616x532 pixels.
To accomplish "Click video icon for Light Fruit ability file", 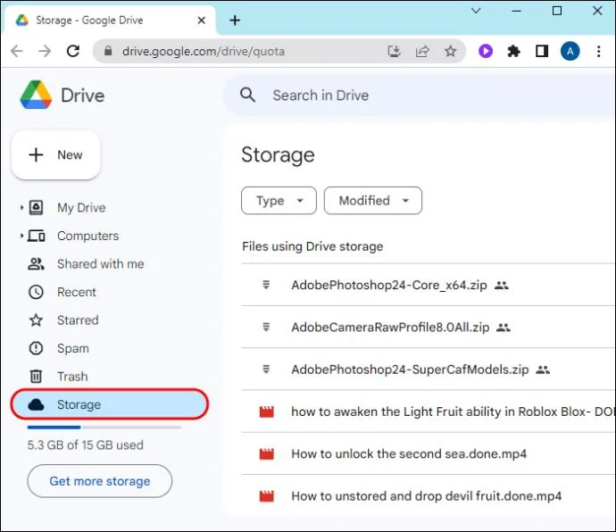I will 267,411.
